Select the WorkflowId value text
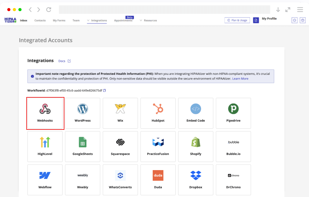The image size is (309, 197). (x=74, y=91)
